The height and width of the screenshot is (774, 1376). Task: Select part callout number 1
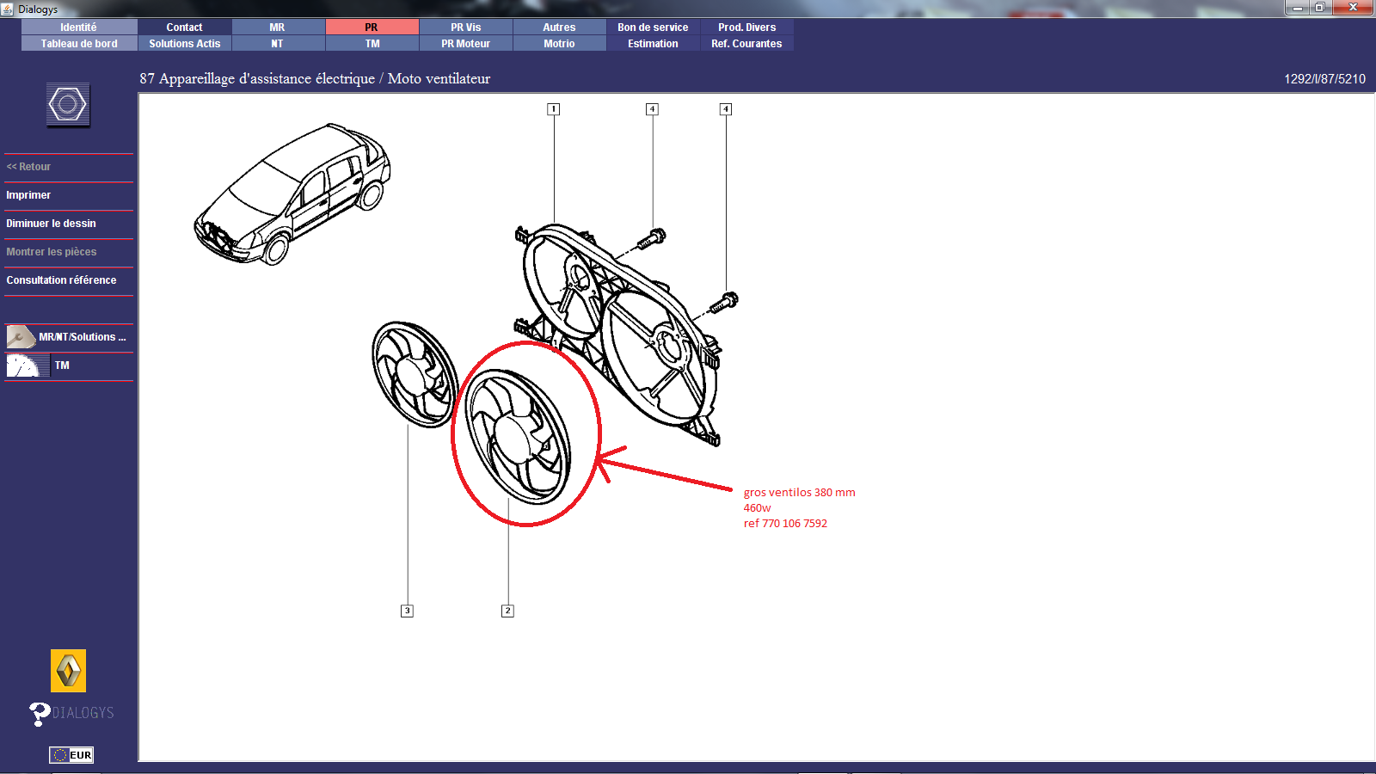coord(554,109)
